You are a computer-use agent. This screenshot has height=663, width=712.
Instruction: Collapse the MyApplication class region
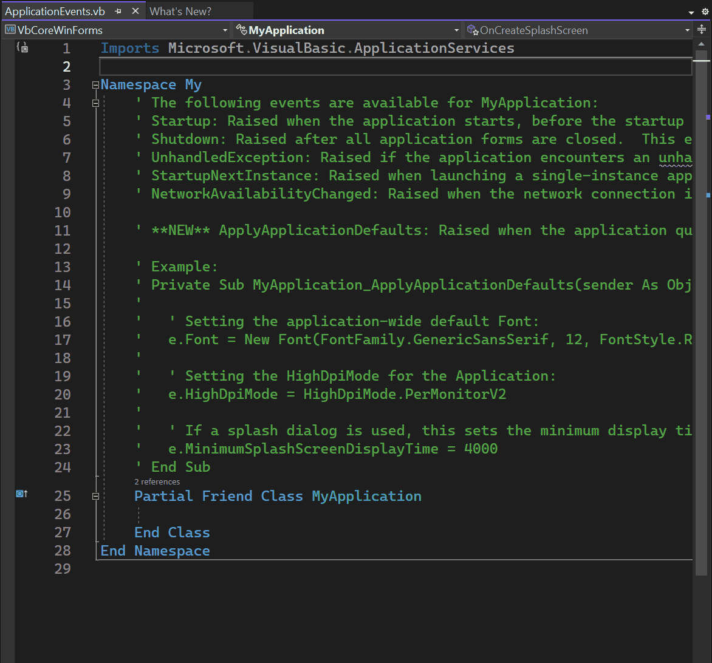click(x=95, y=496)
